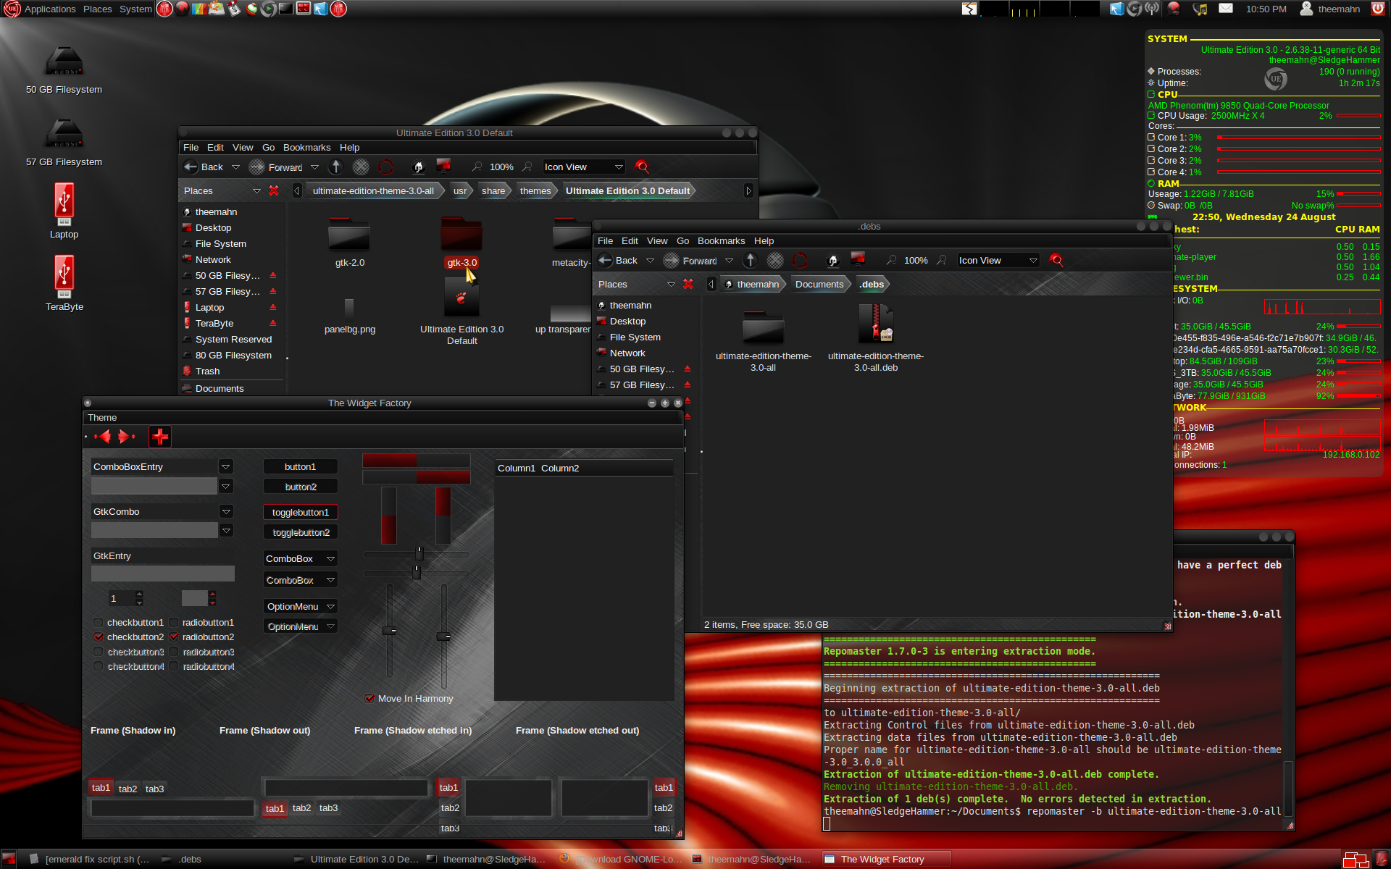The height and width of the screenshot is (869, 1391).
Task: Open Places dropdown in .debs window sidebar
Action: click(671, 284)
